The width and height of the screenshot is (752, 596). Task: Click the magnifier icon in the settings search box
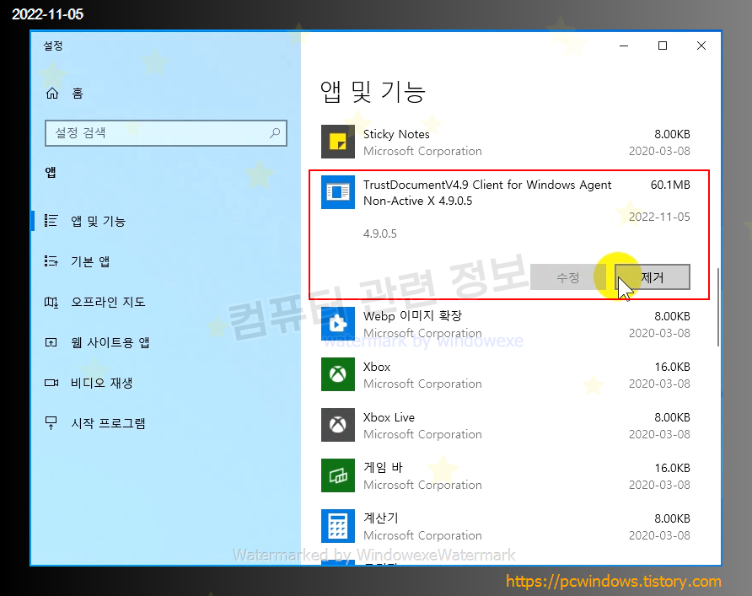point(275,133)
